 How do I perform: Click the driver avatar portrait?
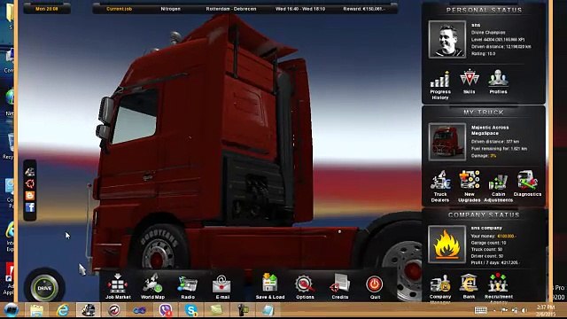click(447, 39)
